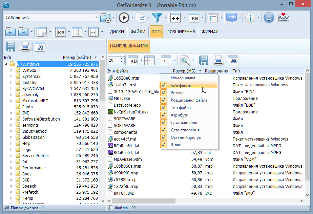
Task: Select the ТОП tab
Action: (156, 32)
